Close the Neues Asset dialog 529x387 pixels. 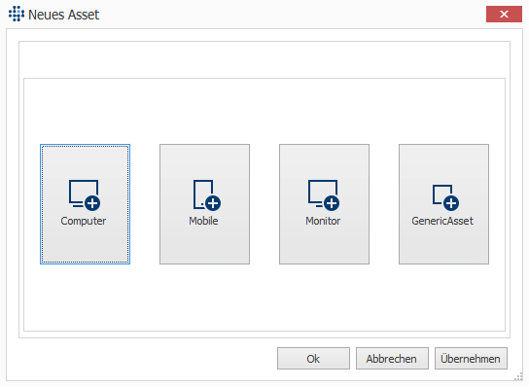504,15
